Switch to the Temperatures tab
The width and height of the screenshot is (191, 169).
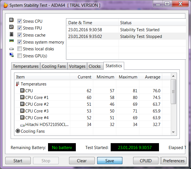click(x=26, y=66)
